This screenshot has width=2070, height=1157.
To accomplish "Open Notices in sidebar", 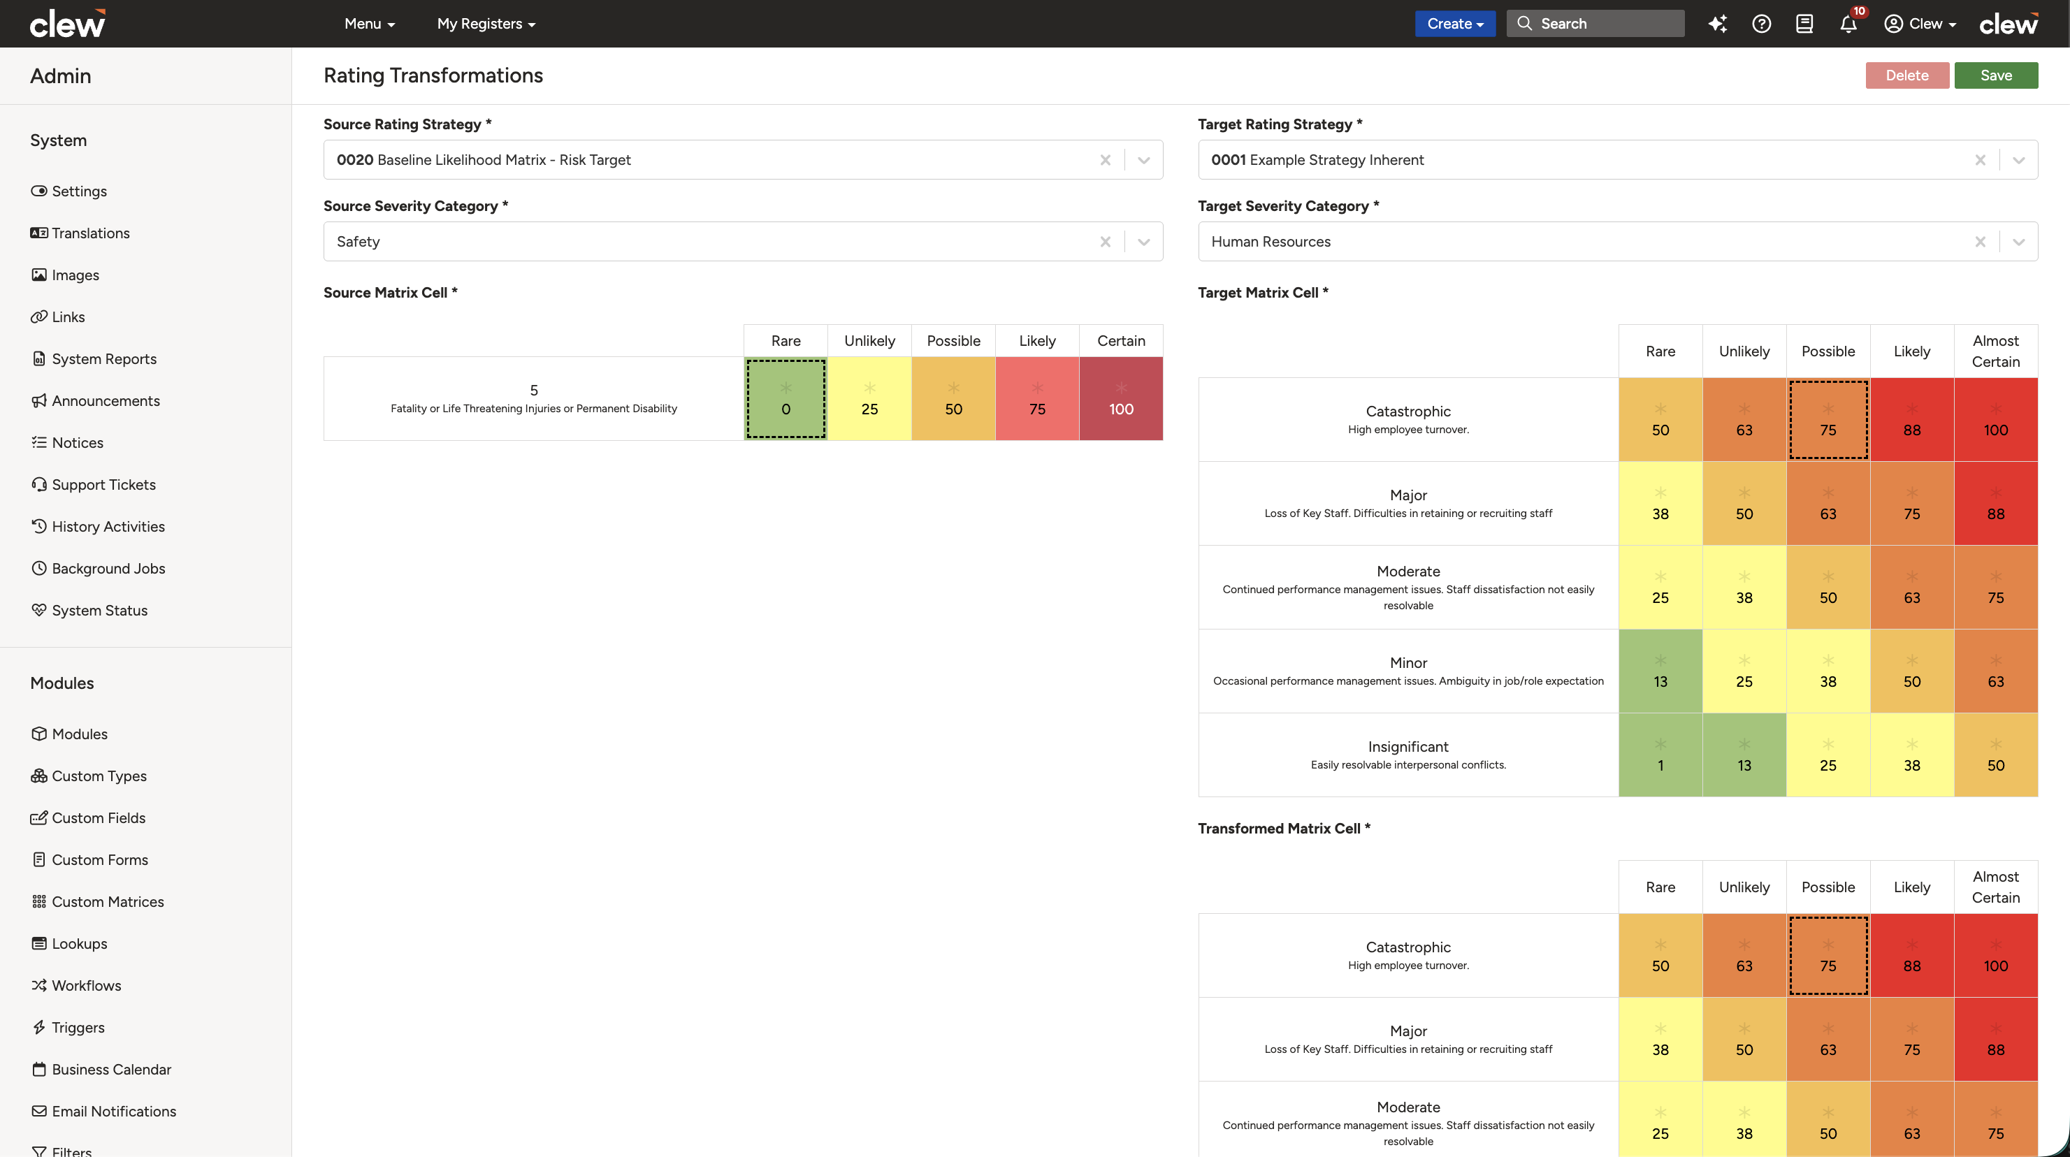I will click(x=66, y=443).
